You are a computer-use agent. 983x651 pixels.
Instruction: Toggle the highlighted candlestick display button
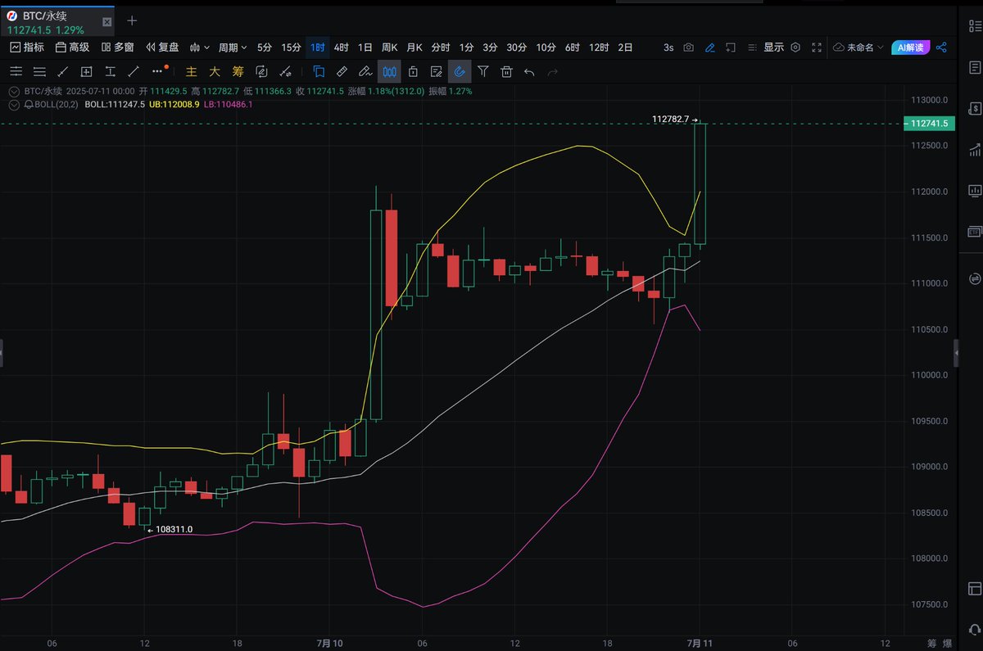pyautogui.click(x=390, y=72)
